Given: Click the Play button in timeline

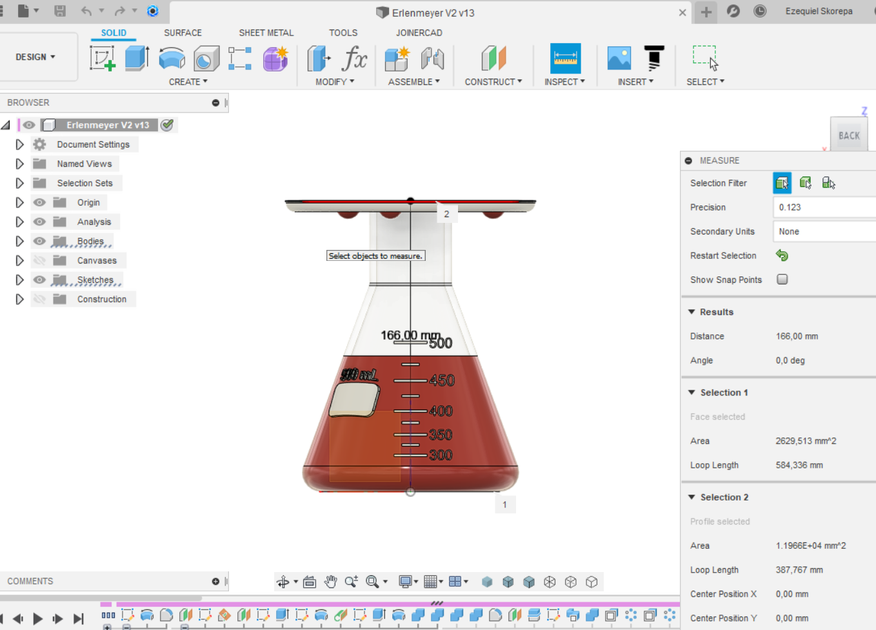Looking at the screenshot, I should tap(38, 618).
